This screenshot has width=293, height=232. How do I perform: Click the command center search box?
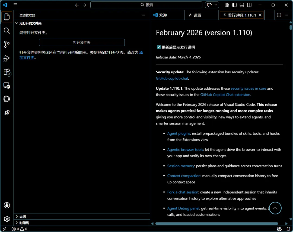pos(146,5)
